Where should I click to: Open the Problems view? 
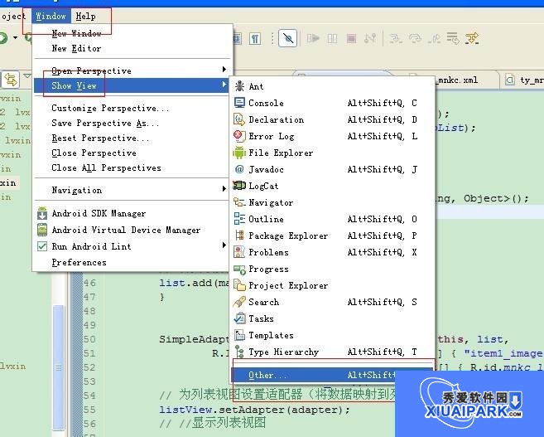pos(332,252)
